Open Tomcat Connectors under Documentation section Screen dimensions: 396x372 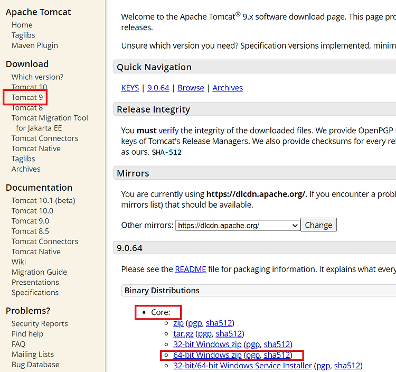click(45, 241)
